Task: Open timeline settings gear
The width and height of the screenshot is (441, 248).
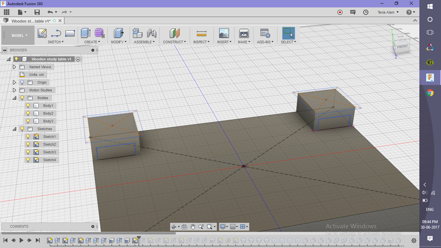Action: click(414, 241)
